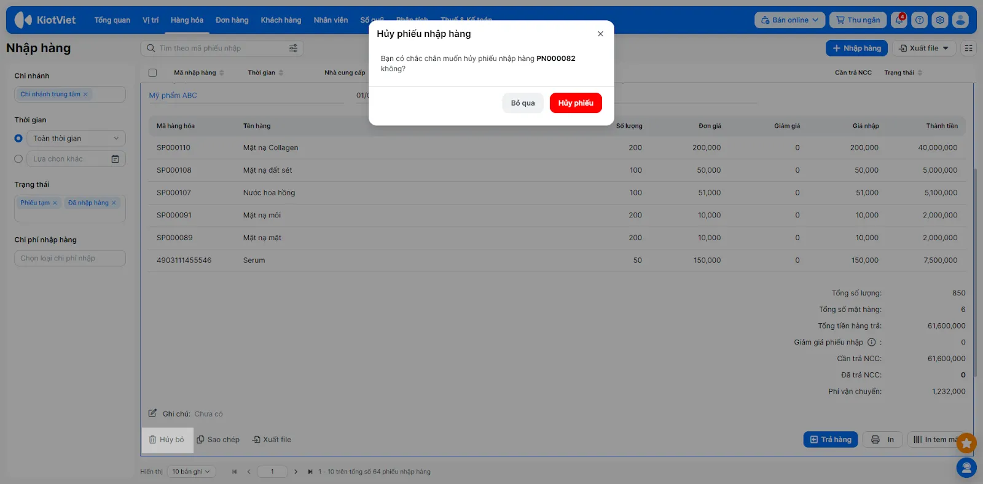Select the Lựa chọn khác radio button
The image size is (983, 484).
[18, 159]
